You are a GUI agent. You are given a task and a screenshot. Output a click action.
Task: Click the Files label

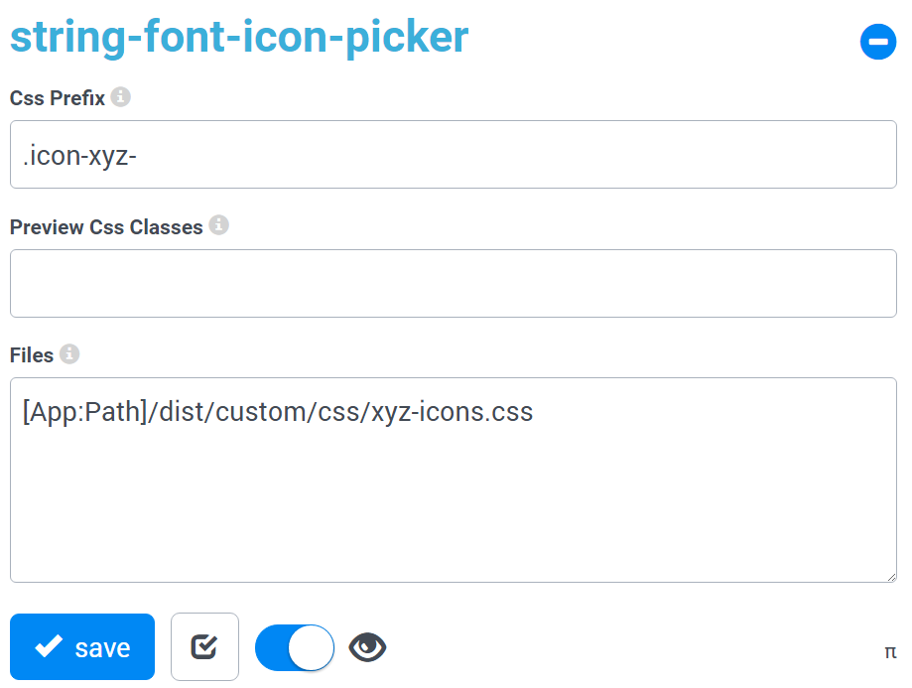[32, 355]
